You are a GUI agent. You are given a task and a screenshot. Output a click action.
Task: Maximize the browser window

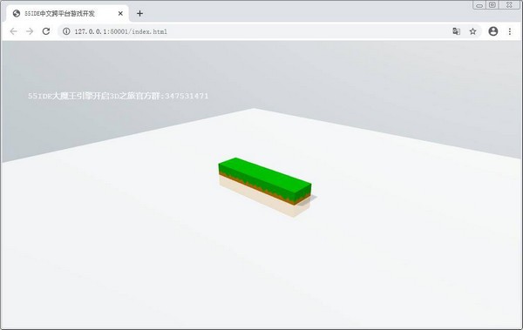pyautogui.click(x=492, y=4)
